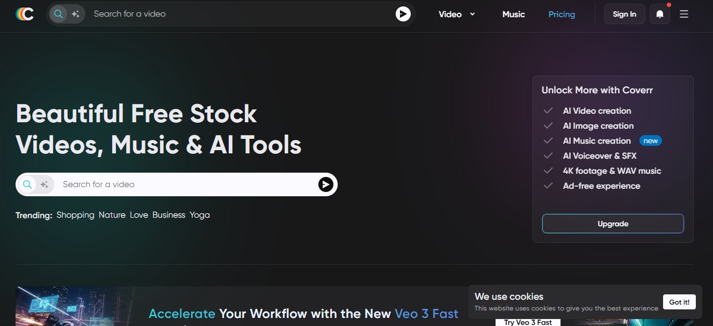Open the notifications bell

tap(660, 14)
